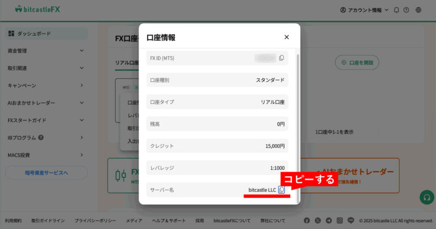The height and width of the screenshot is (229, 436).
Task: Open the Instagram footer icon
Action: tap(340, 220)
